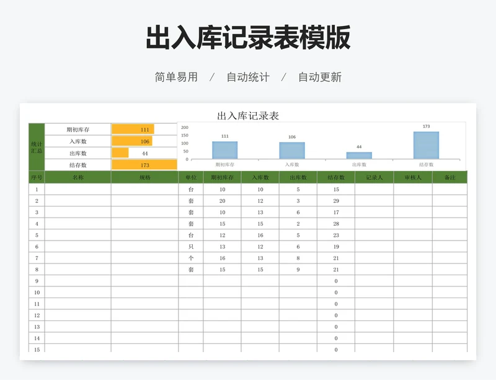496x380 pixels.
Task: Click the 入库数 bar in the chart
Action: [291, 149]
